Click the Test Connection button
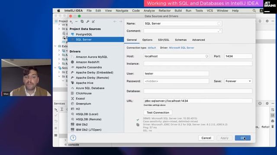This screenshot has width=277, height=155. coord(158,112)
